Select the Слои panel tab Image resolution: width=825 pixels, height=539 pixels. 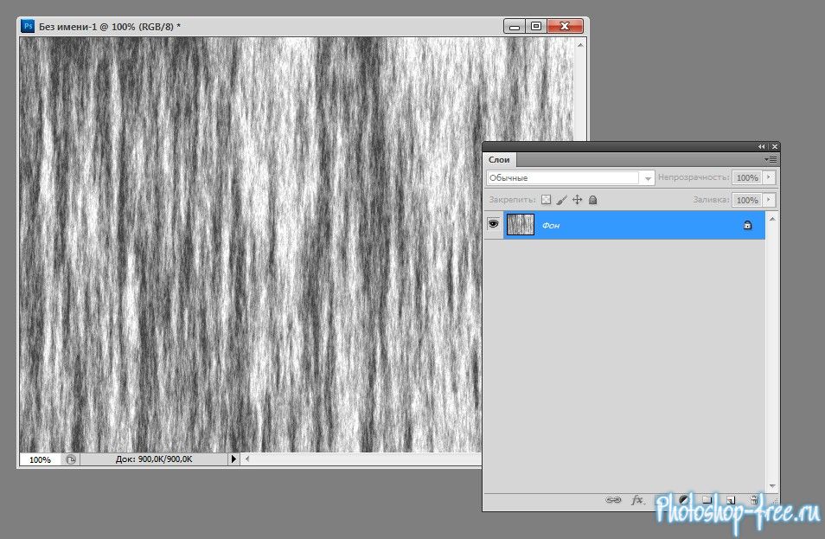pyautogui.click(x=500, y=159)
